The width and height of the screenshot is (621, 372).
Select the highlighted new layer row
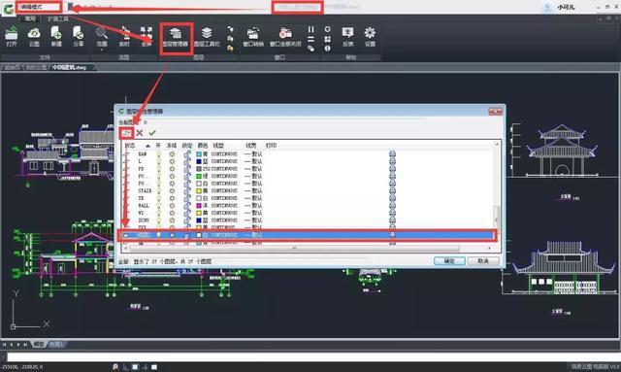click(308, 235)
